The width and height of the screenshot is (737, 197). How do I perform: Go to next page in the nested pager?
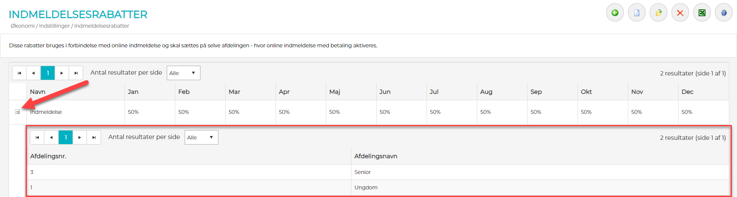tap(80, 137)
